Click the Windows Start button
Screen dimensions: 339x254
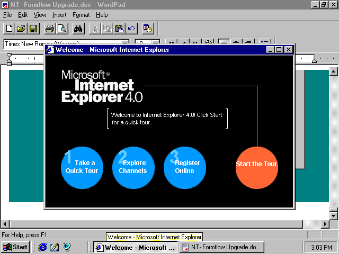15,247
